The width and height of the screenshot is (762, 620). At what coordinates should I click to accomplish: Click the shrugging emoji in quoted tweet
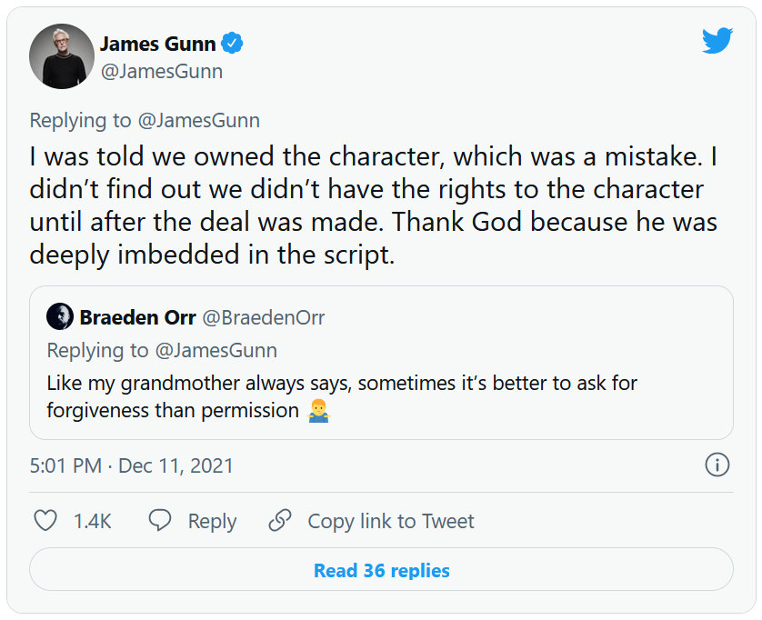(318, 411)
